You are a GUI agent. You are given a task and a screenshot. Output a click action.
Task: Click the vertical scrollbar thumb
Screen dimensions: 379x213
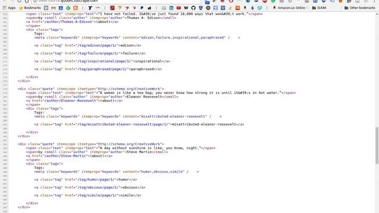[x=377, y=146]
